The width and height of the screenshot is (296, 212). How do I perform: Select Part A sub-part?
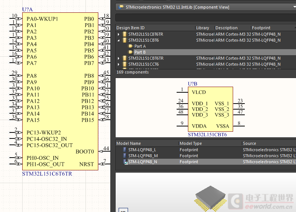(140, 46)
